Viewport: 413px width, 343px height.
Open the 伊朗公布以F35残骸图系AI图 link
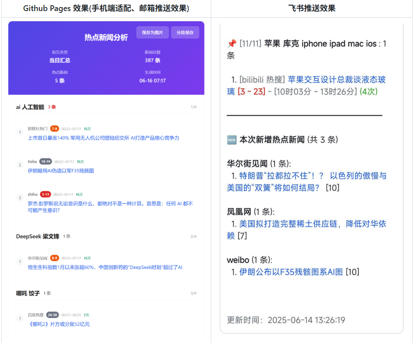tap(291, 272)
